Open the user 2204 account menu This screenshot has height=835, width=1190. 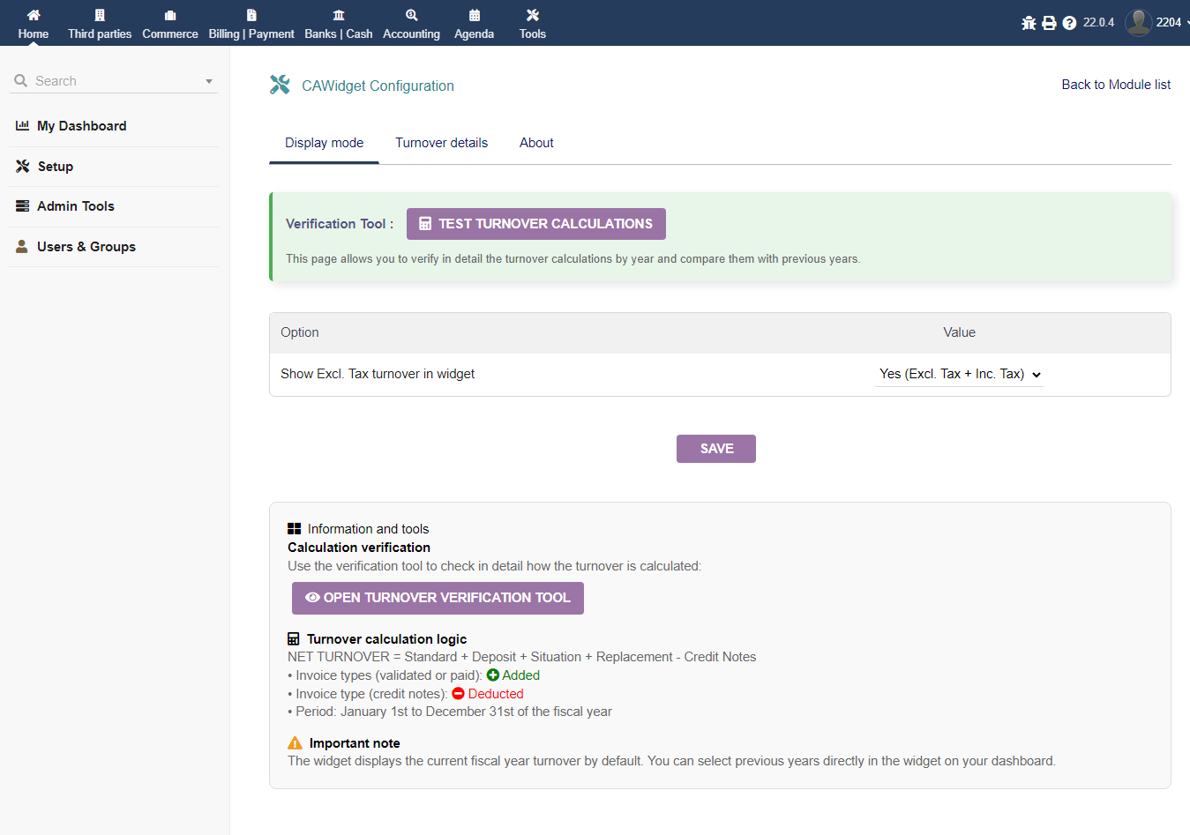click(x=1156, y=22)
